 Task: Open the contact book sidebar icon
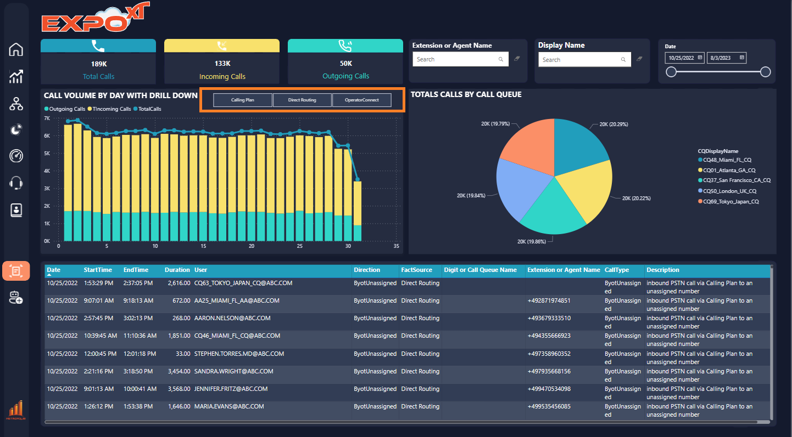16,209
